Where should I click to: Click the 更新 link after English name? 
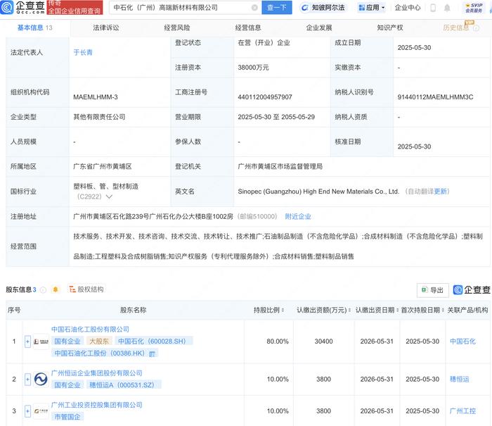pyautogui.click(x=440, y=192)
